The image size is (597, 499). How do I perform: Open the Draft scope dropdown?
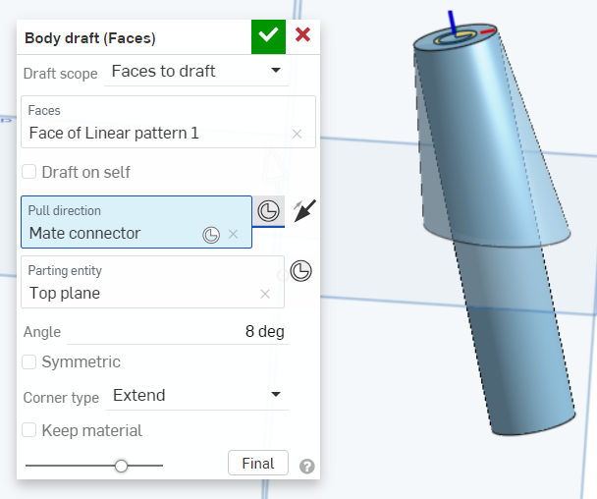pos(196,72)
